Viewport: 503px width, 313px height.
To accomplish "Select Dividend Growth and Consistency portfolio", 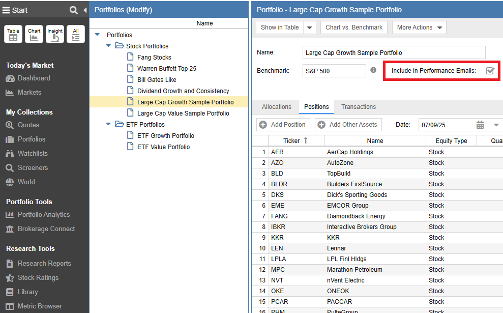I will pyautogui.click(x=183, y=91).
